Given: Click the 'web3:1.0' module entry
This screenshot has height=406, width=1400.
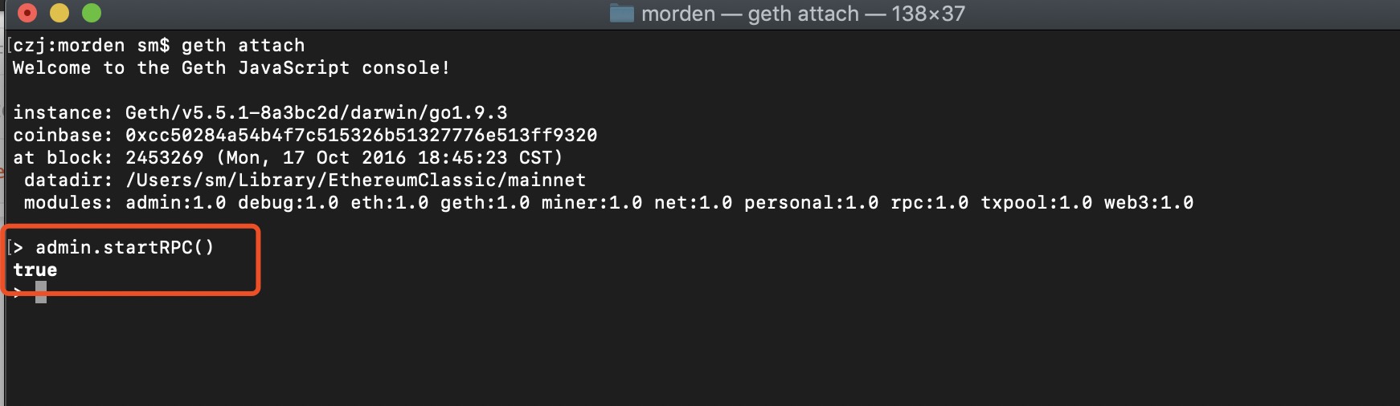Looking at the screenshot, I should [1148, 202].
